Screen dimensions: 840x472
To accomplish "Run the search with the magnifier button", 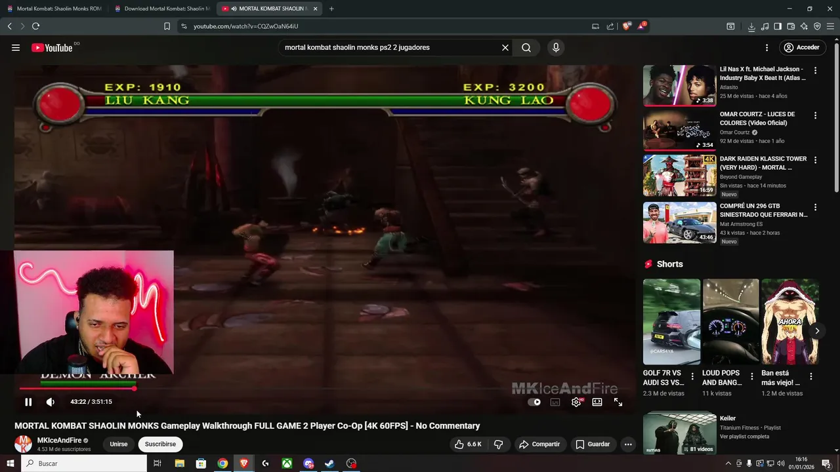I will (526, 47).
